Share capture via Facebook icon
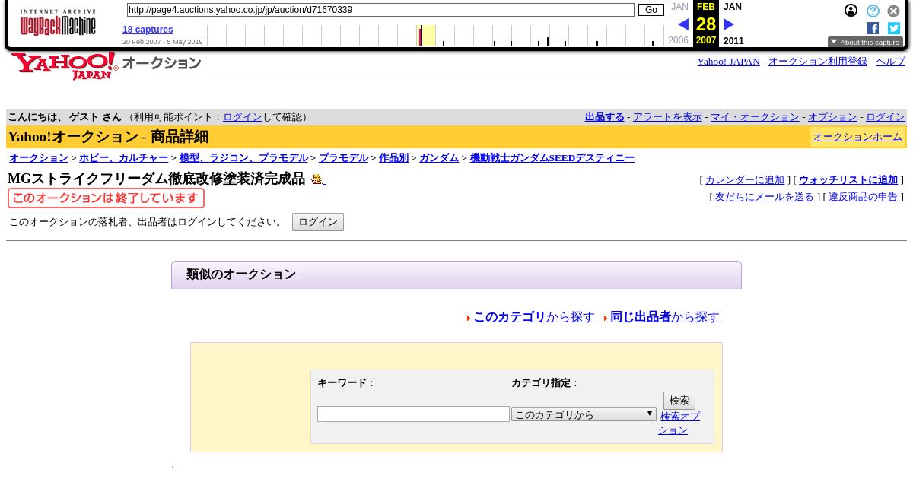This screenshot has height=479, width=913. click(873, 28)
